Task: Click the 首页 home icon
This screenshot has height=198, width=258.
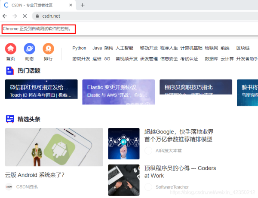Action: tap(11, 49)
